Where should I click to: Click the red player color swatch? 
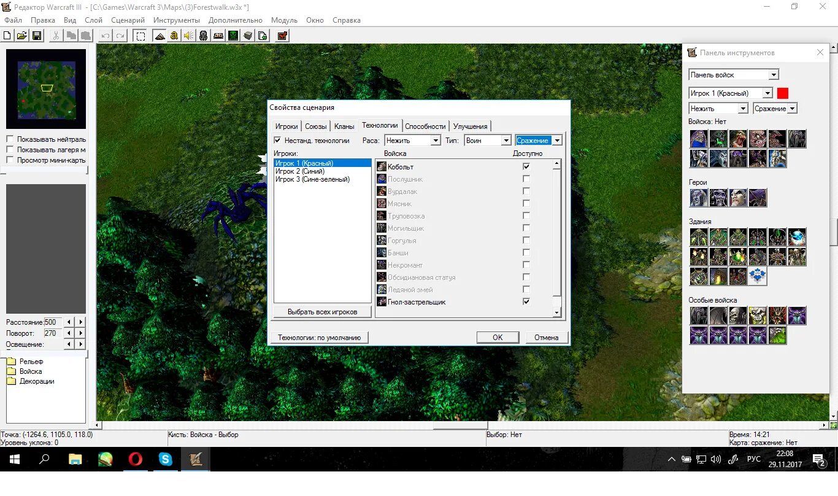[783, 93]
